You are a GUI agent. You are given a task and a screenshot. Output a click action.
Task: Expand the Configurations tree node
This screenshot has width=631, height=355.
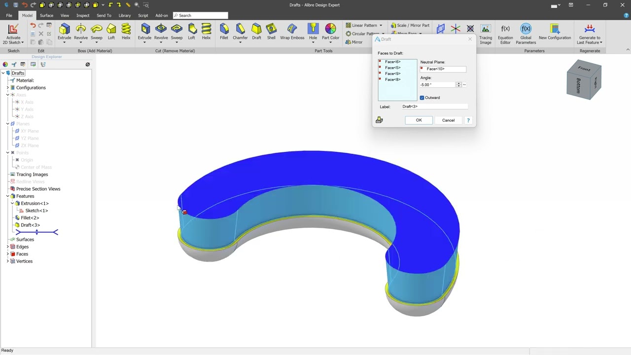point(7,88)
